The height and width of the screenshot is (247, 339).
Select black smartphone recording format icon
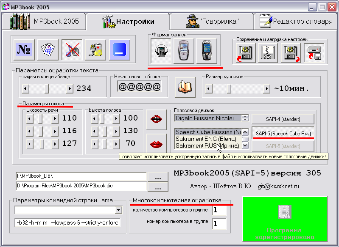pos(207,51)
